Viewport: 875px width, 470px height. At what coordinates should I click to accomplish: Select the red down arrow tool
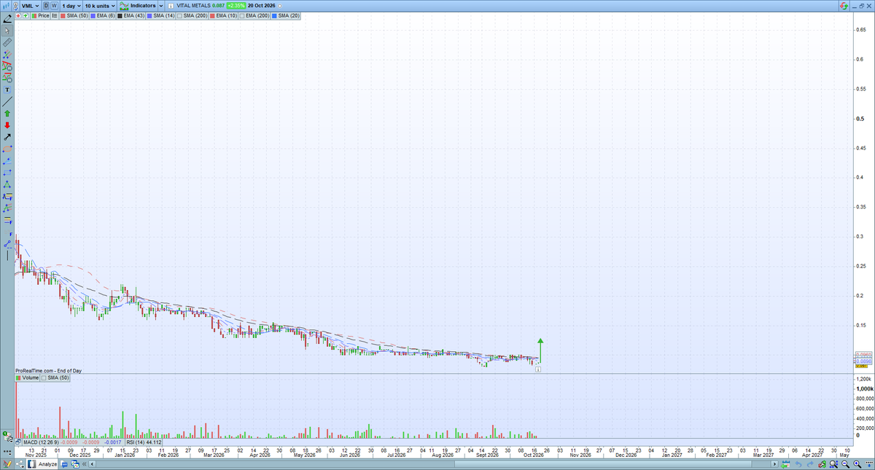[x=7, y=125]
